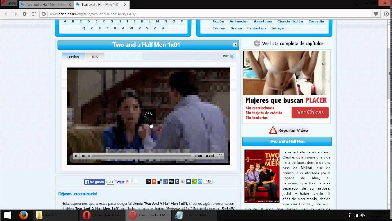Image resolution: width=392 pixels, height=221 pixels.
Task: Filter series by letter M
Action: coord(158,21)
